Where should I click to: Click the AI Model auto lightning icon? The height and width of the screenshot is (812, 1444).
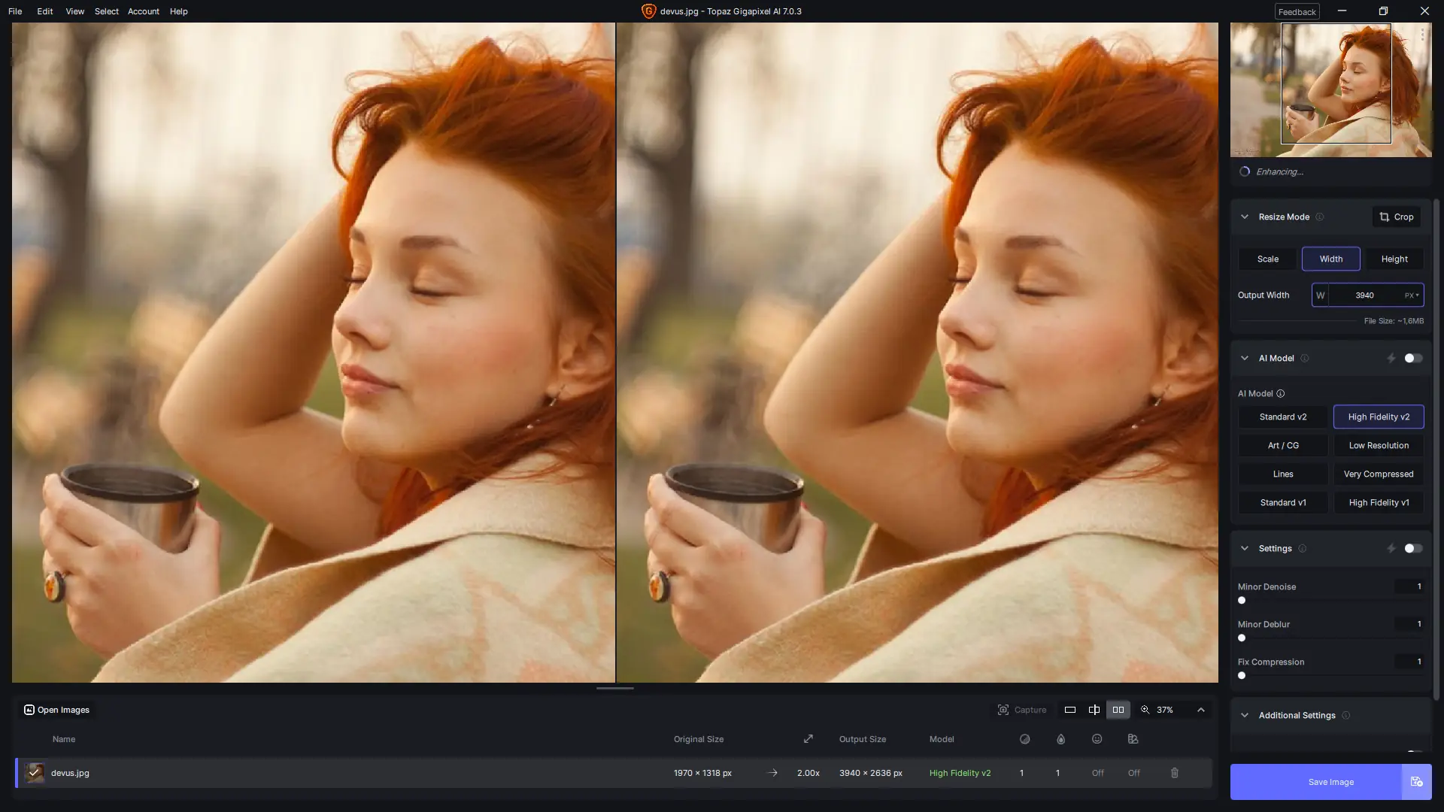pyautogui.click(x=1391, y=359)
